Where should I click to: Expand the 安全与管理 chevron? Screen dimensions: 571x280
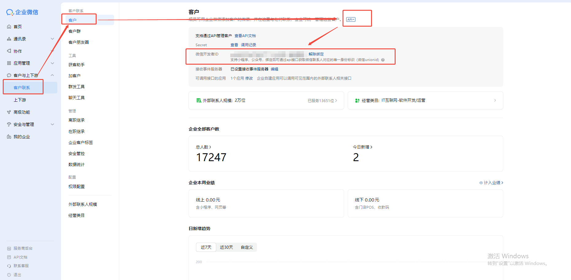[x=52, y=124]
